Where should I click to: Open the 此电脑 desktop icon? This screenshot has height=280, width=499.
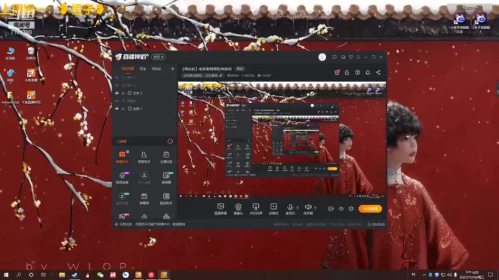tap(10, 54)
